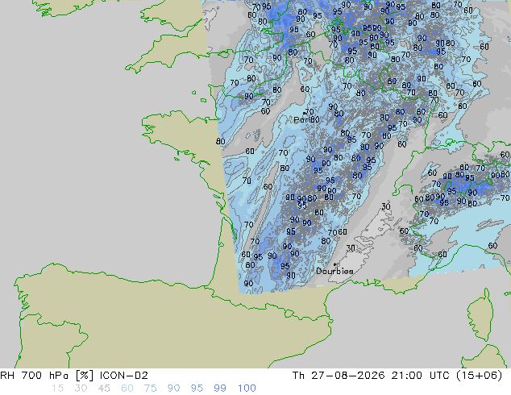Screen dimensions: 511x395
Task: Select the 75 legend value
Action: click(x=150, y=389)
